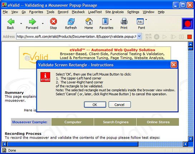Click the Done status bar text
This screenshot has height=154, width=195.
click(12, 150)
